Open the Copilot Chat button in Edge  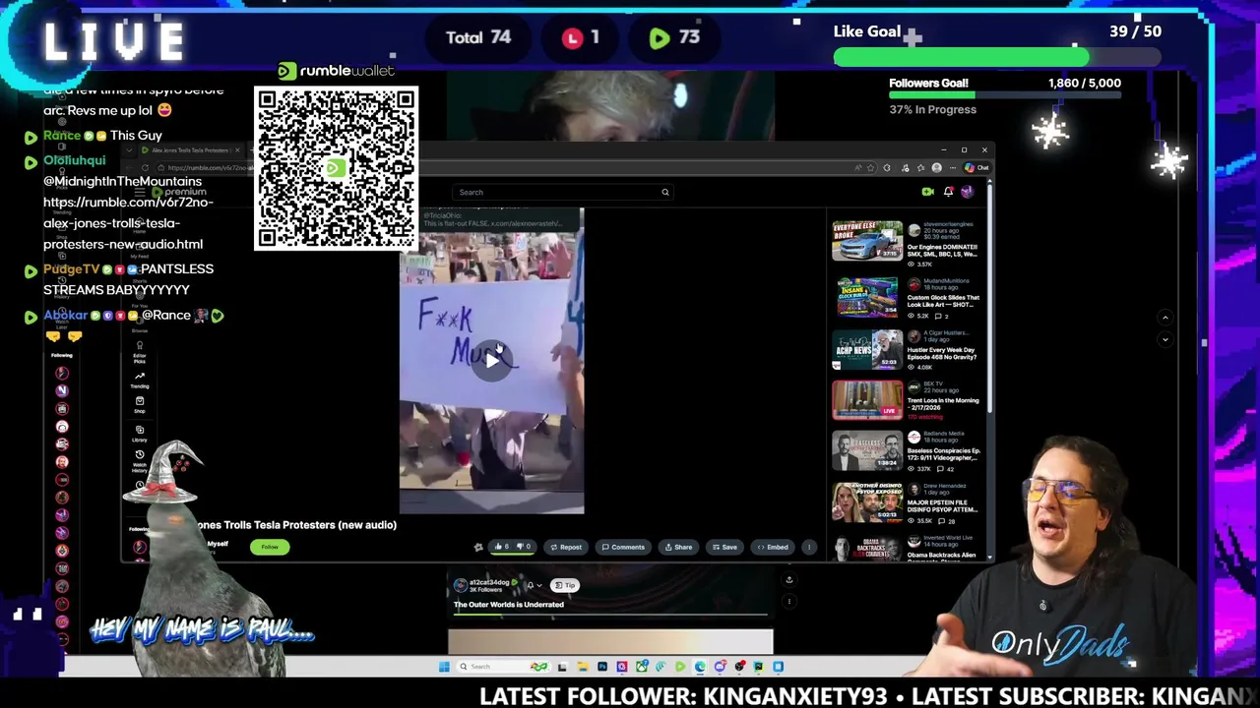coord(977,168)
